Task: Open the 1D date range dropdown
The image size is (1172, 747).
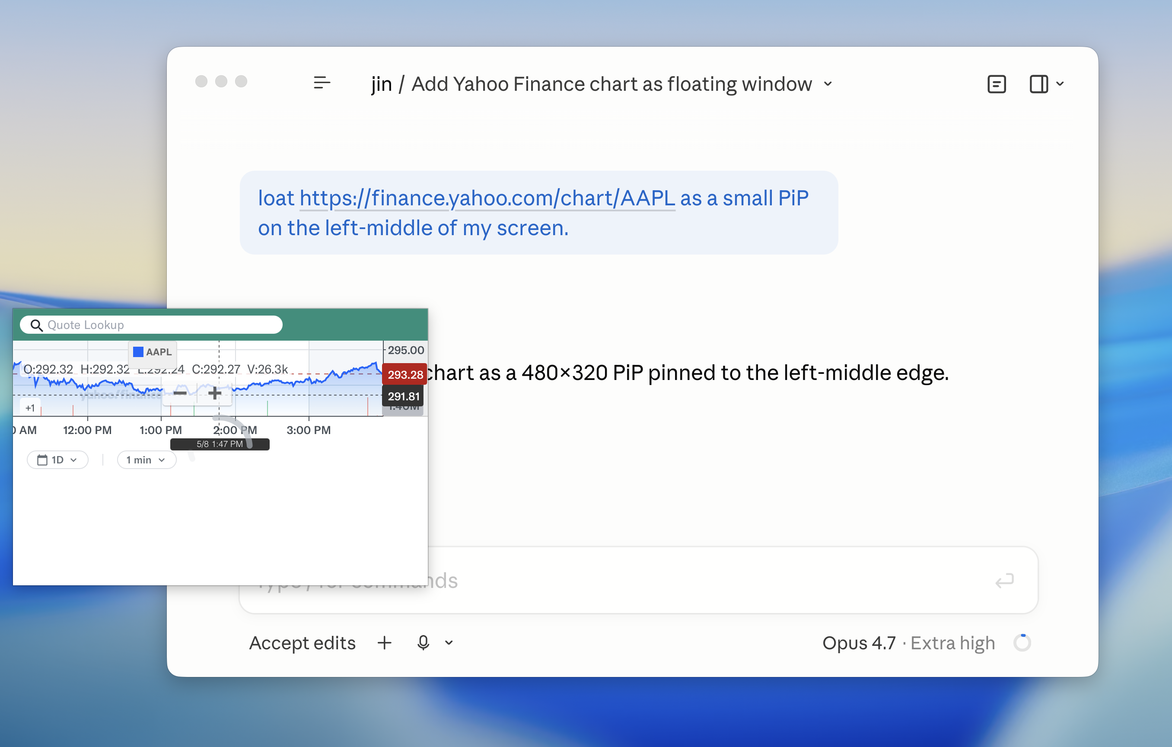Action: 57,460
